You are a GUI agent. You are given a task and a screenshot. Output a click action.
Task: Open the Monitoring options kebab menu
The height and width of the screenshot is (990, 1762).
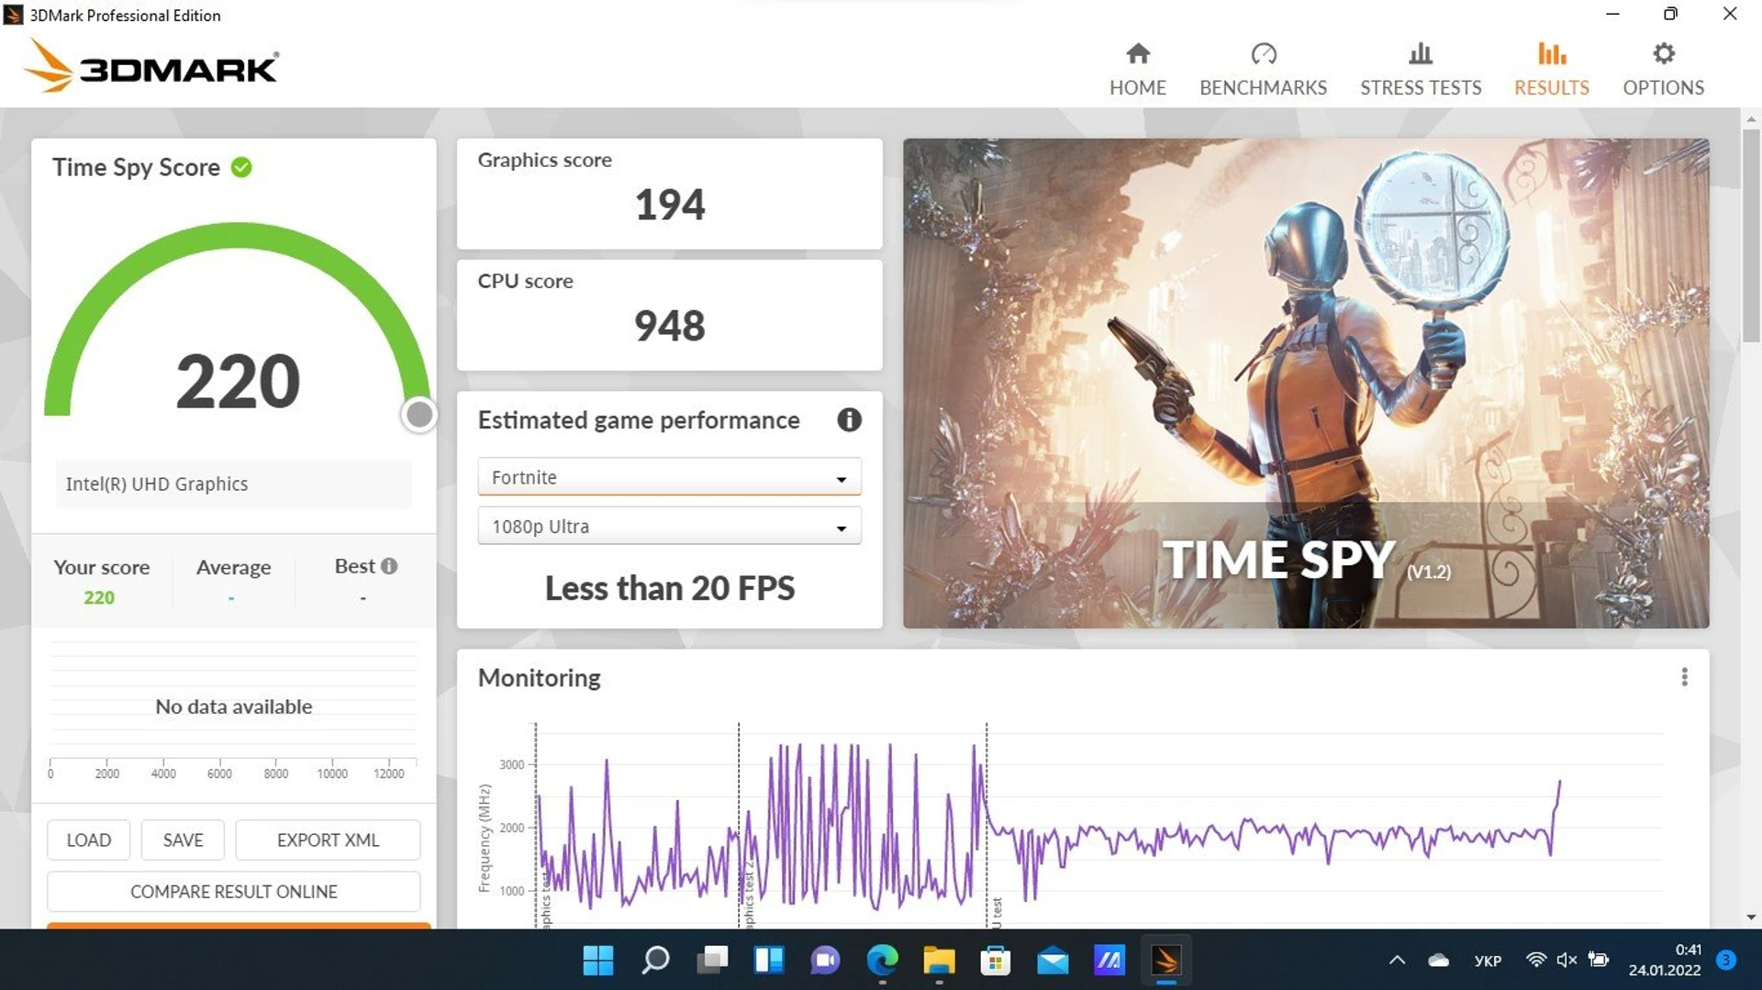(1684, 677)
